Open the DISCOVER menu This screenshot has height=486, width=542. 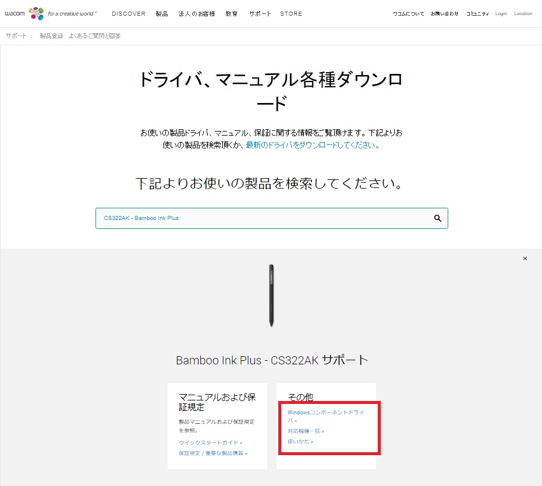click(x=129, y=14)
